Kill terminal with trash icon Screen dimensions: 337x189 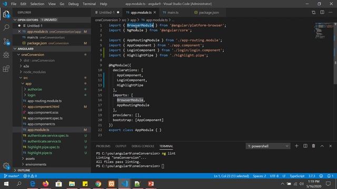pos(314,146)
